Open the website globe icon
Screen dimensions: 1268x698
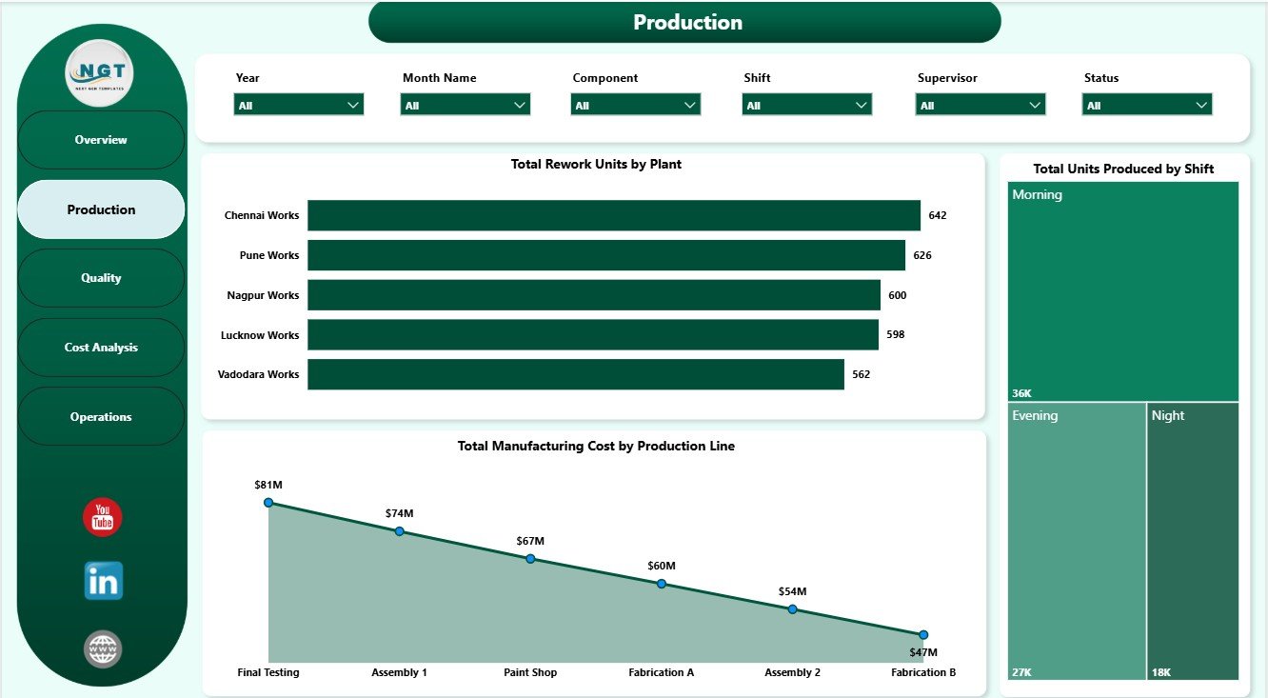(x=103, y=649)
